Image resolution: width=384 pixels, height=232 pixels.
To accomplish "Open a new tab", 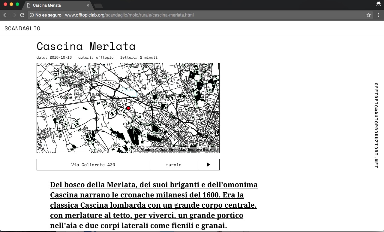I will 98,5.
